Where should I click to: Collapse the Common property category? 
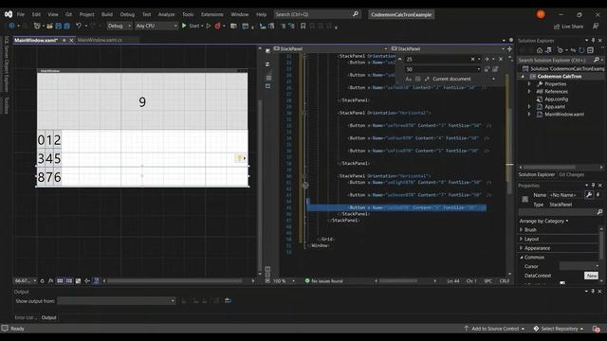(521, 257)
